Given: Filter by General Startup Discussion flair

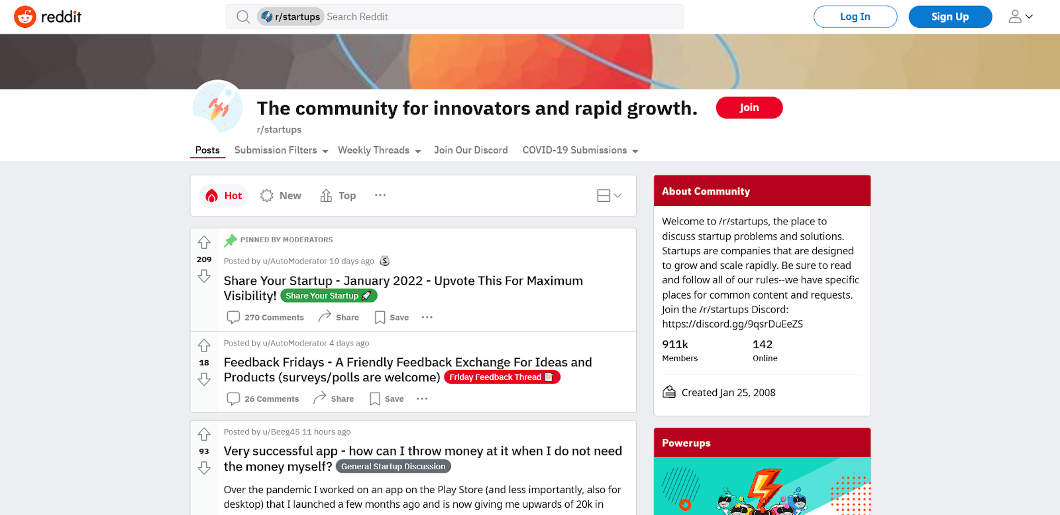Looking at the screenshot, I should pyautogui.click(x=394, y=467).
